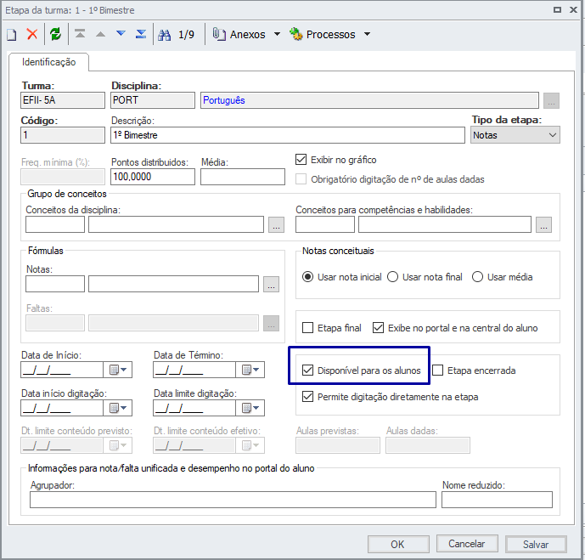Click the Cancelar button

(x=467, y=544)
